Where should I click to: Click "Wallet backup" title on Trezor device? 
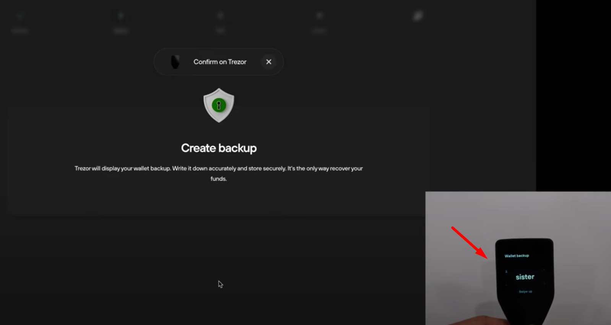(517, 256)
